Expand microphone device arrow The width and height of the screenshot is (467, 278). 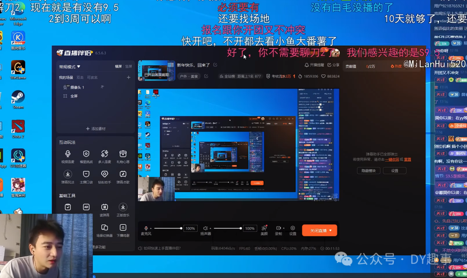click(151, 228)
